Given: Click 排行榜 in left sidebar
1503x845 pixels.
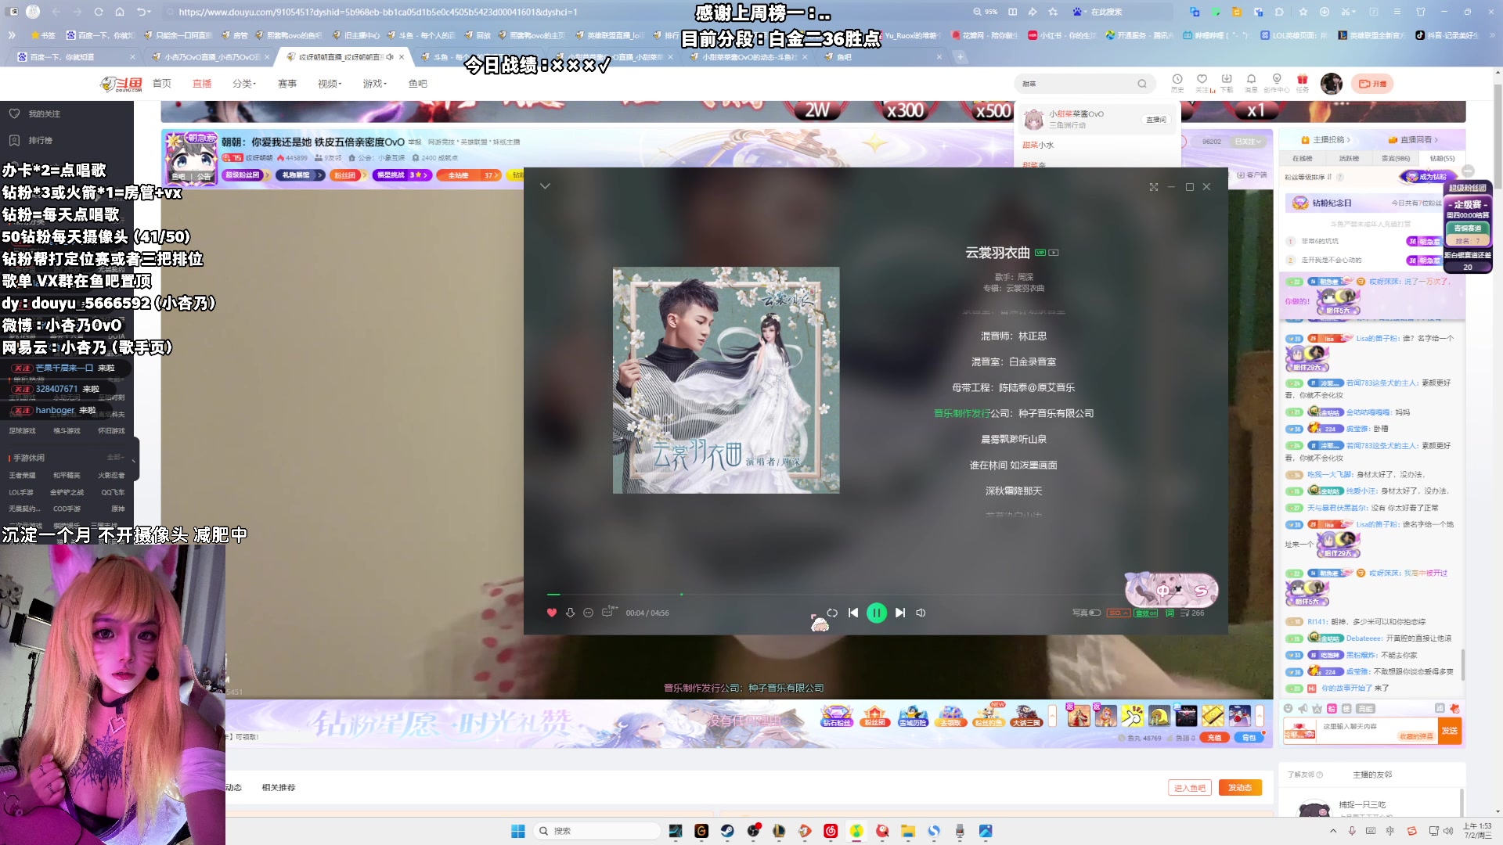Looking at the screenshot, I should click(41, 141).
